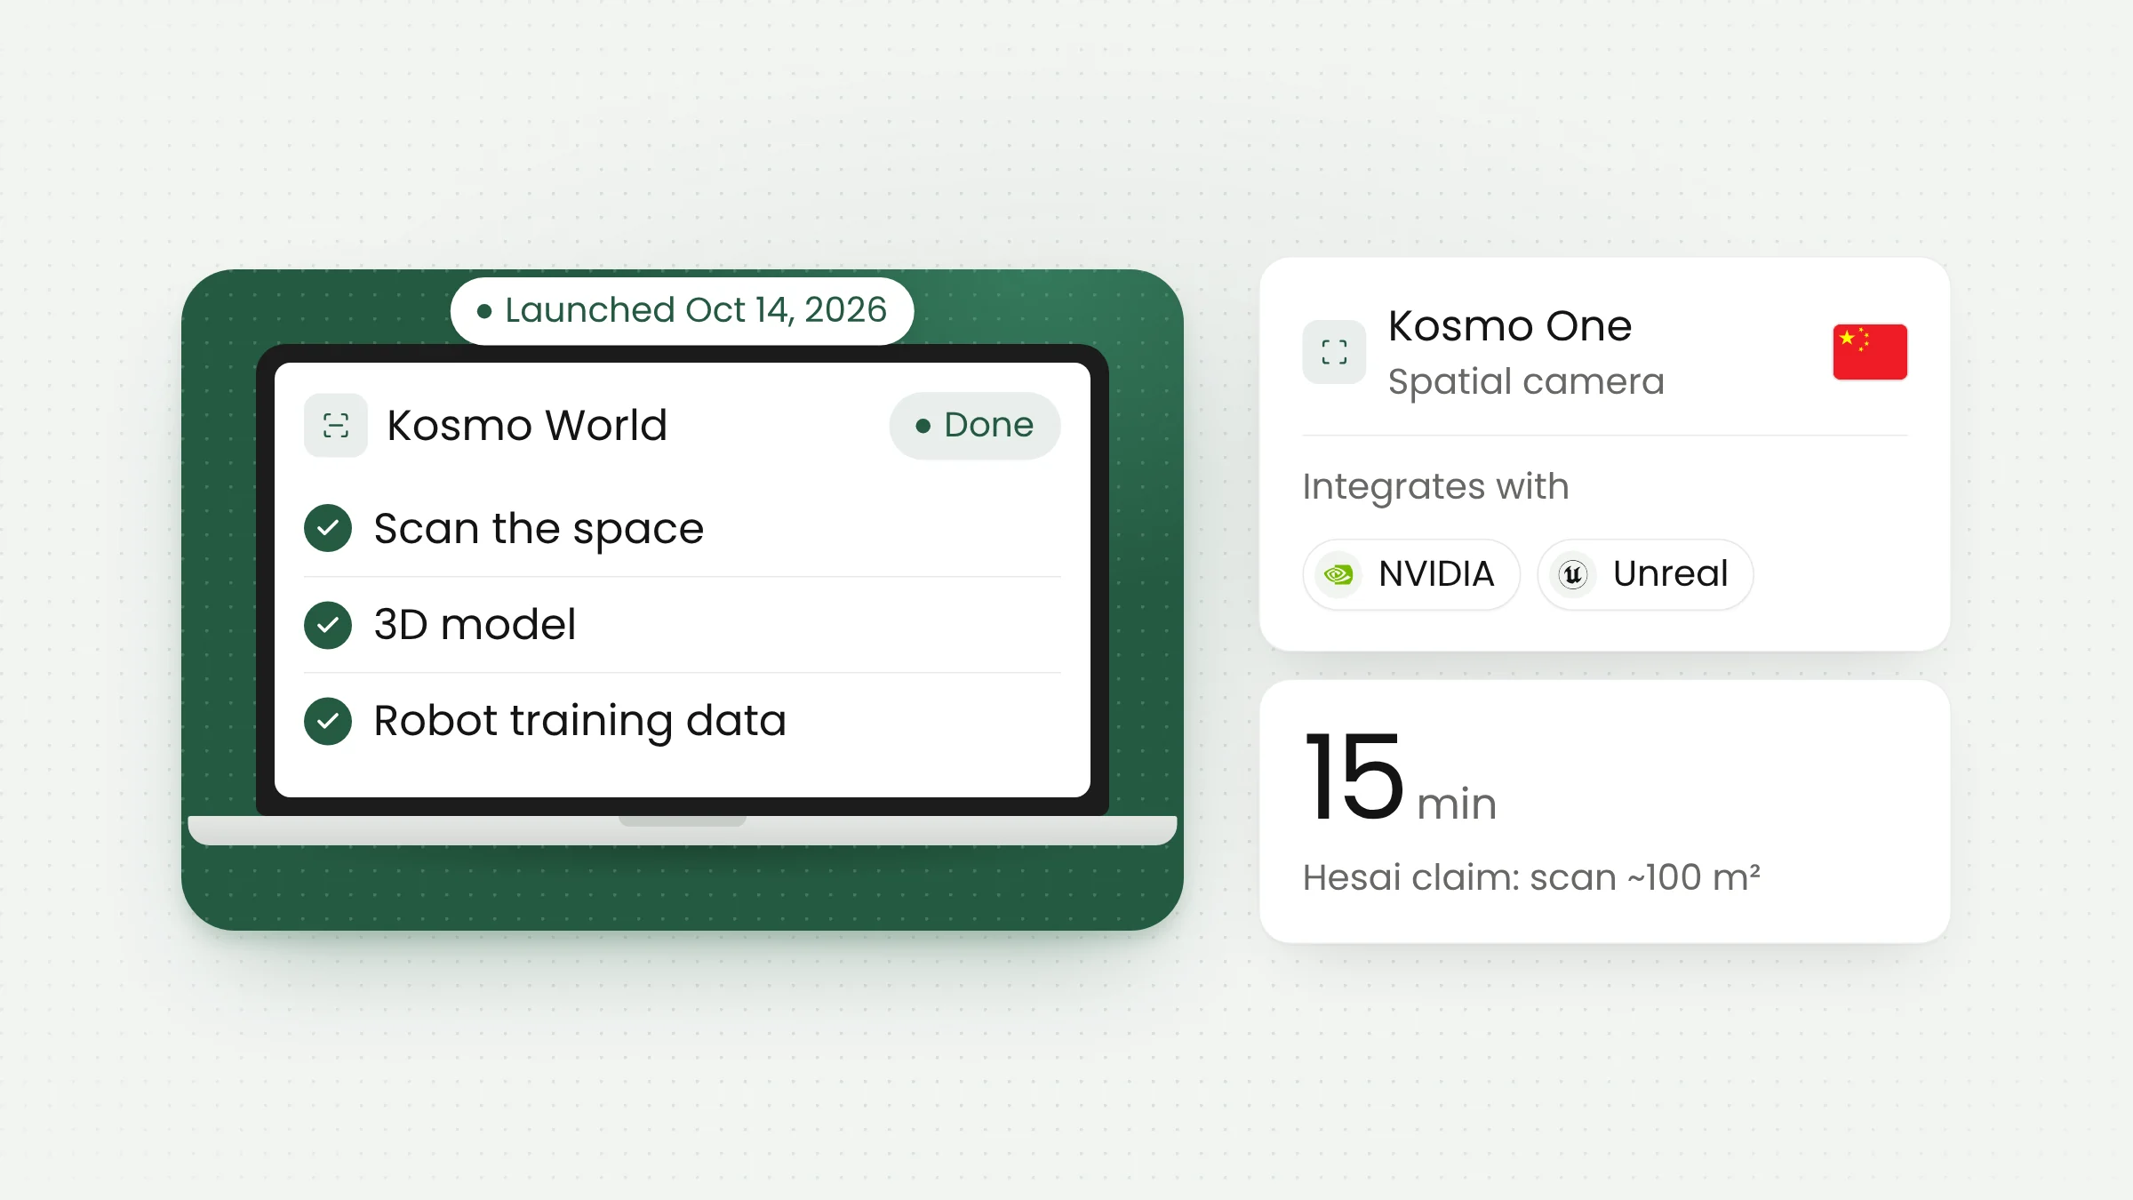The image size is (2133, 1200).
Task: Click the Kosmo World title
Action: (x=527, y=426)
